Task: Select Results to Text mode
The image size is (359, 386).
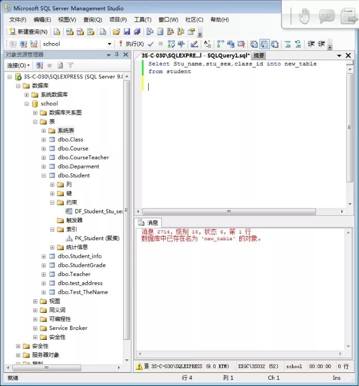Action: pos(254,44)
